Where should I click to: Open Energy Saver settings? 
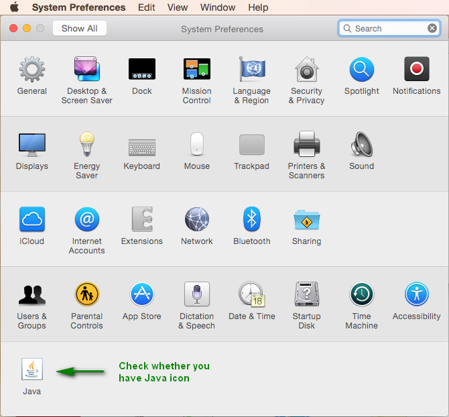pos(86,145)
